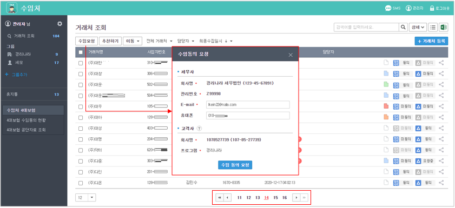Expand the 이동 dropdown button
The width and height of the screenshot is (455, 208).
point(133,41)
